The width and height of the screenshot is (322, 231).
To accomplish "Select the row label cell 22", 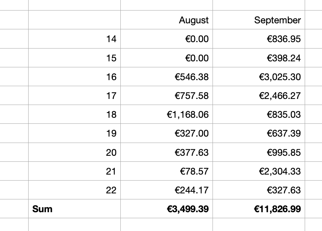I will click(x=74, y=190).
